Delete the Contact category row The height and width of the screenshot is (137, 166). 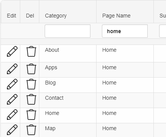31,99
